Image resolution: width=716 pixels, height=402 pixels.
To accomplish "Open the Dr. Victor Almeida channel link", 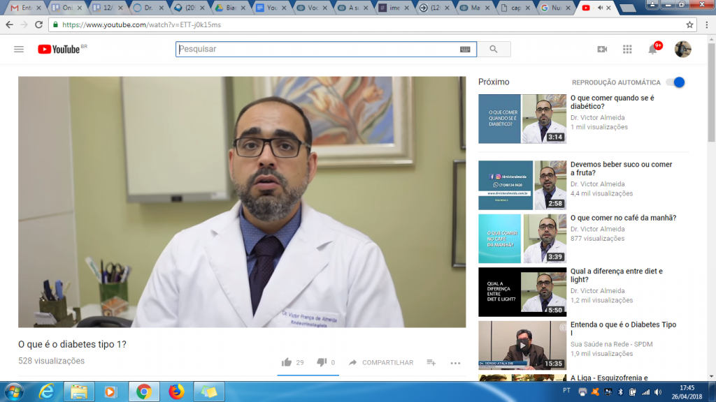I will [599, 117].
